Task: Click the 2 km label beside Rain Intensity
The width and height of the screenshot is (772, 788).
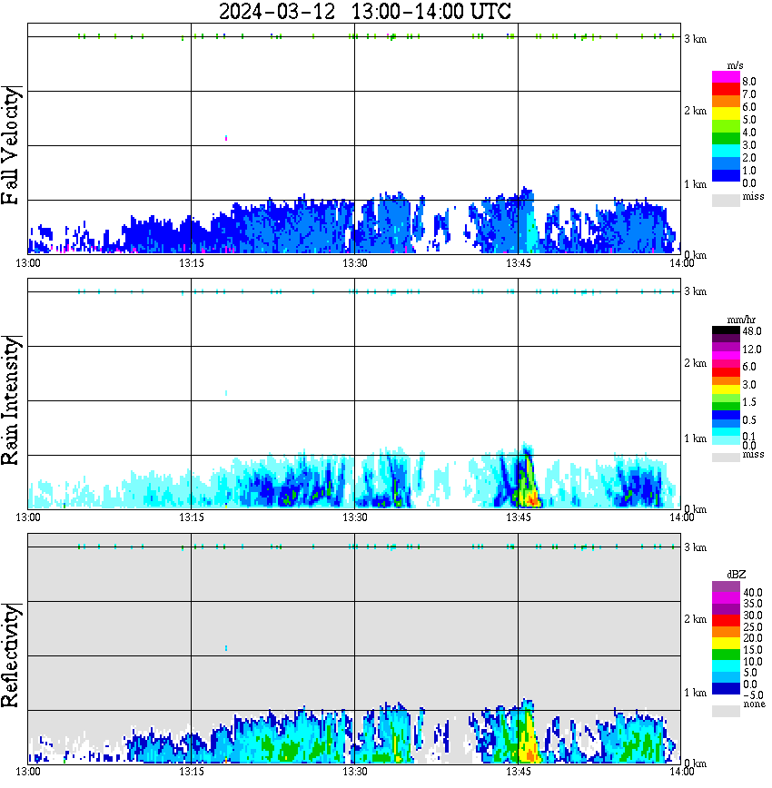Action: (x=695, y=363)
